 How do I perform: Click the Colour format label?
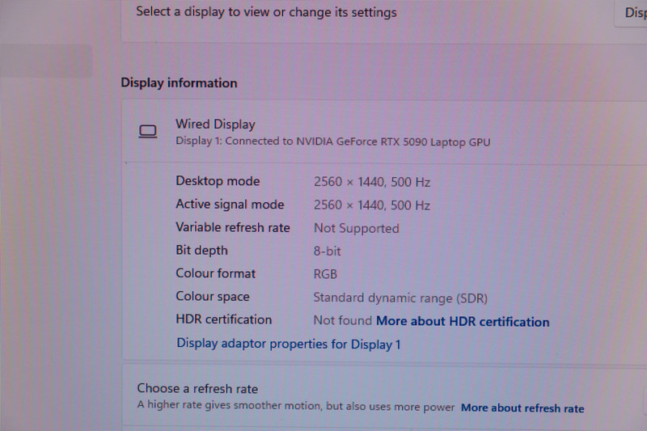click(216, 273)
